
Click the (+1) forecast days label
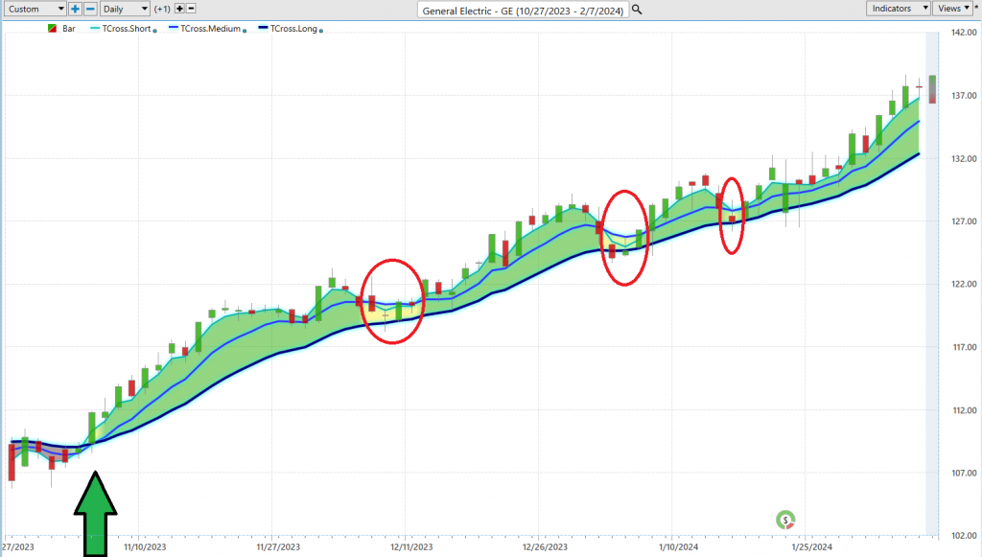(162, 9)
